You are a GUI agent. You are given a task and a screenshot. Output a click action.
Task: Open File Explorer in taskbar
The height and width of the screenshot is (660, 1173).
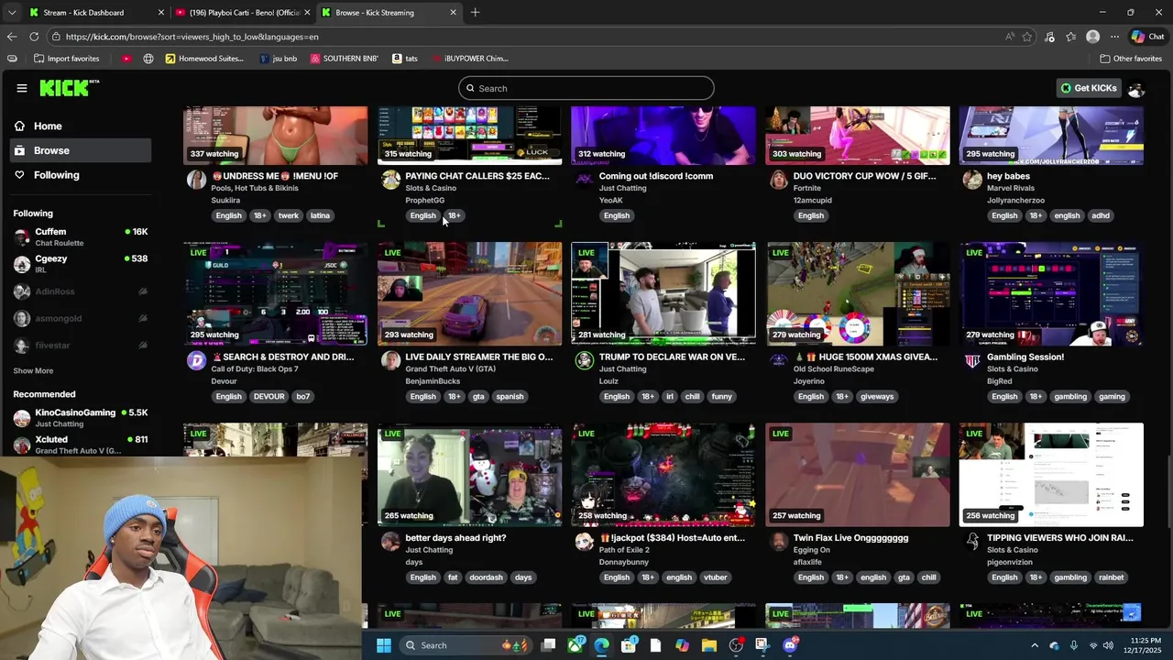coord(709,645)
